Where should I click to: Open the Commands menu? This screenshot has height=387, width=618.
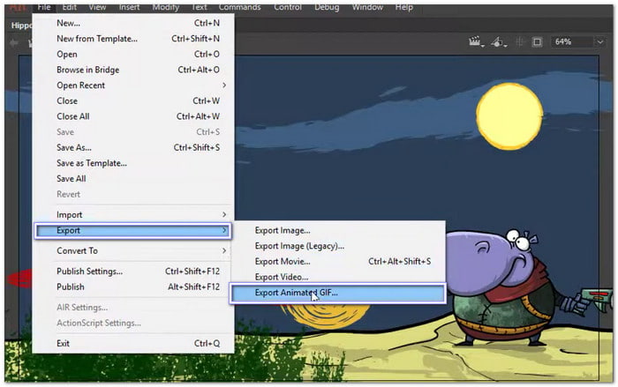click(239, 7)
